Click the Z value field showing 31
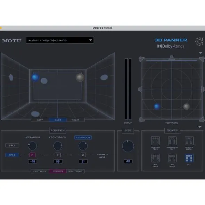This screenshot has width=205, height=205. tap(83, 161)
